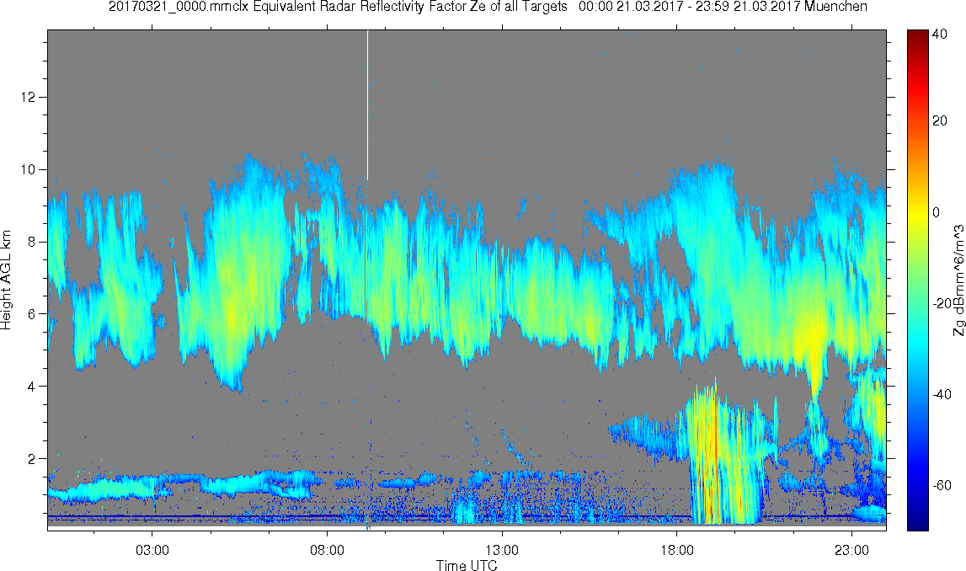Viewport: 966px width, 571px height.
Task: Click the colorbar label '-40'
Action: (x=942, y=395)
